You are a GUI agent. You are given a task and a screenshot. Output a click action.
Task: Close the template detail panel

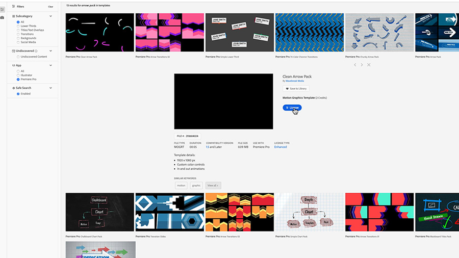coord(369,65)
